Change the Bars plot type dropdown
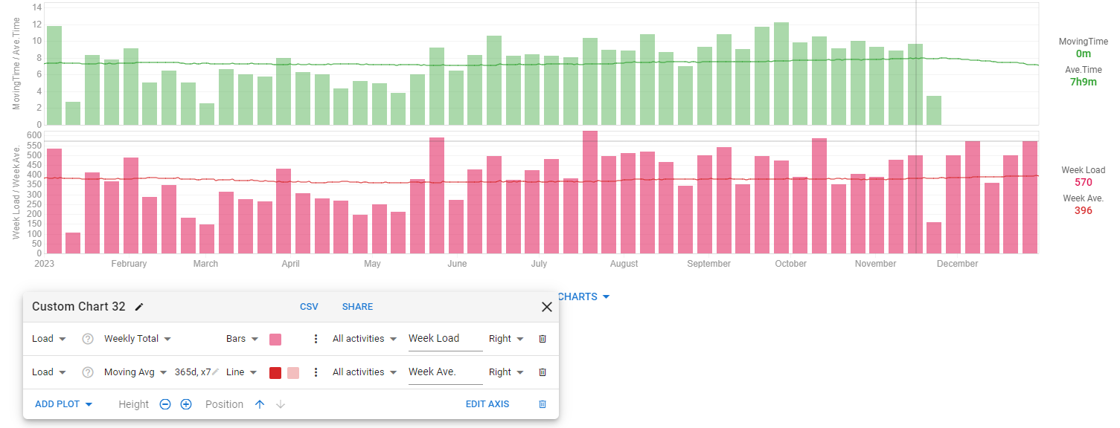1120x428 pixels. pos(243,339)
